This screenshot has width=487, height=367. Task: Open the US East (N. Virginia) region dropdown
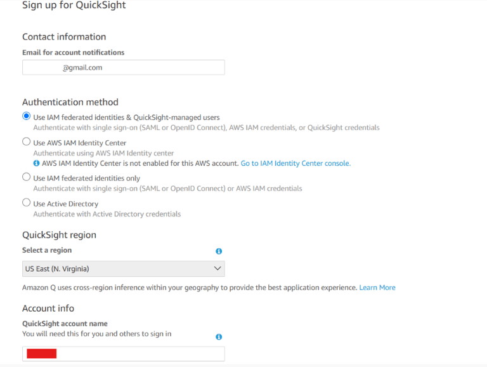click(123, 269)
